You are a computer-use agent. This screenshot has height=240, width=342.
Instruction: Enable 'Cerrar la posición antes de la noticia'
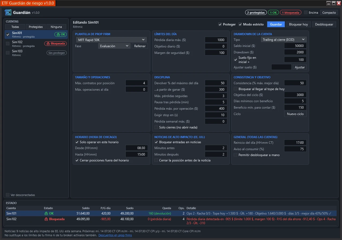coord(156,160)
